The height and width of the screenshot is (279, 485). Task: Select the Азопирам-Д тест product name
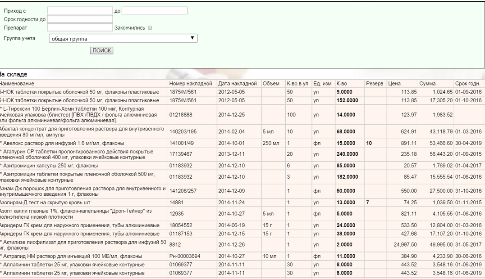coord(45,202)
